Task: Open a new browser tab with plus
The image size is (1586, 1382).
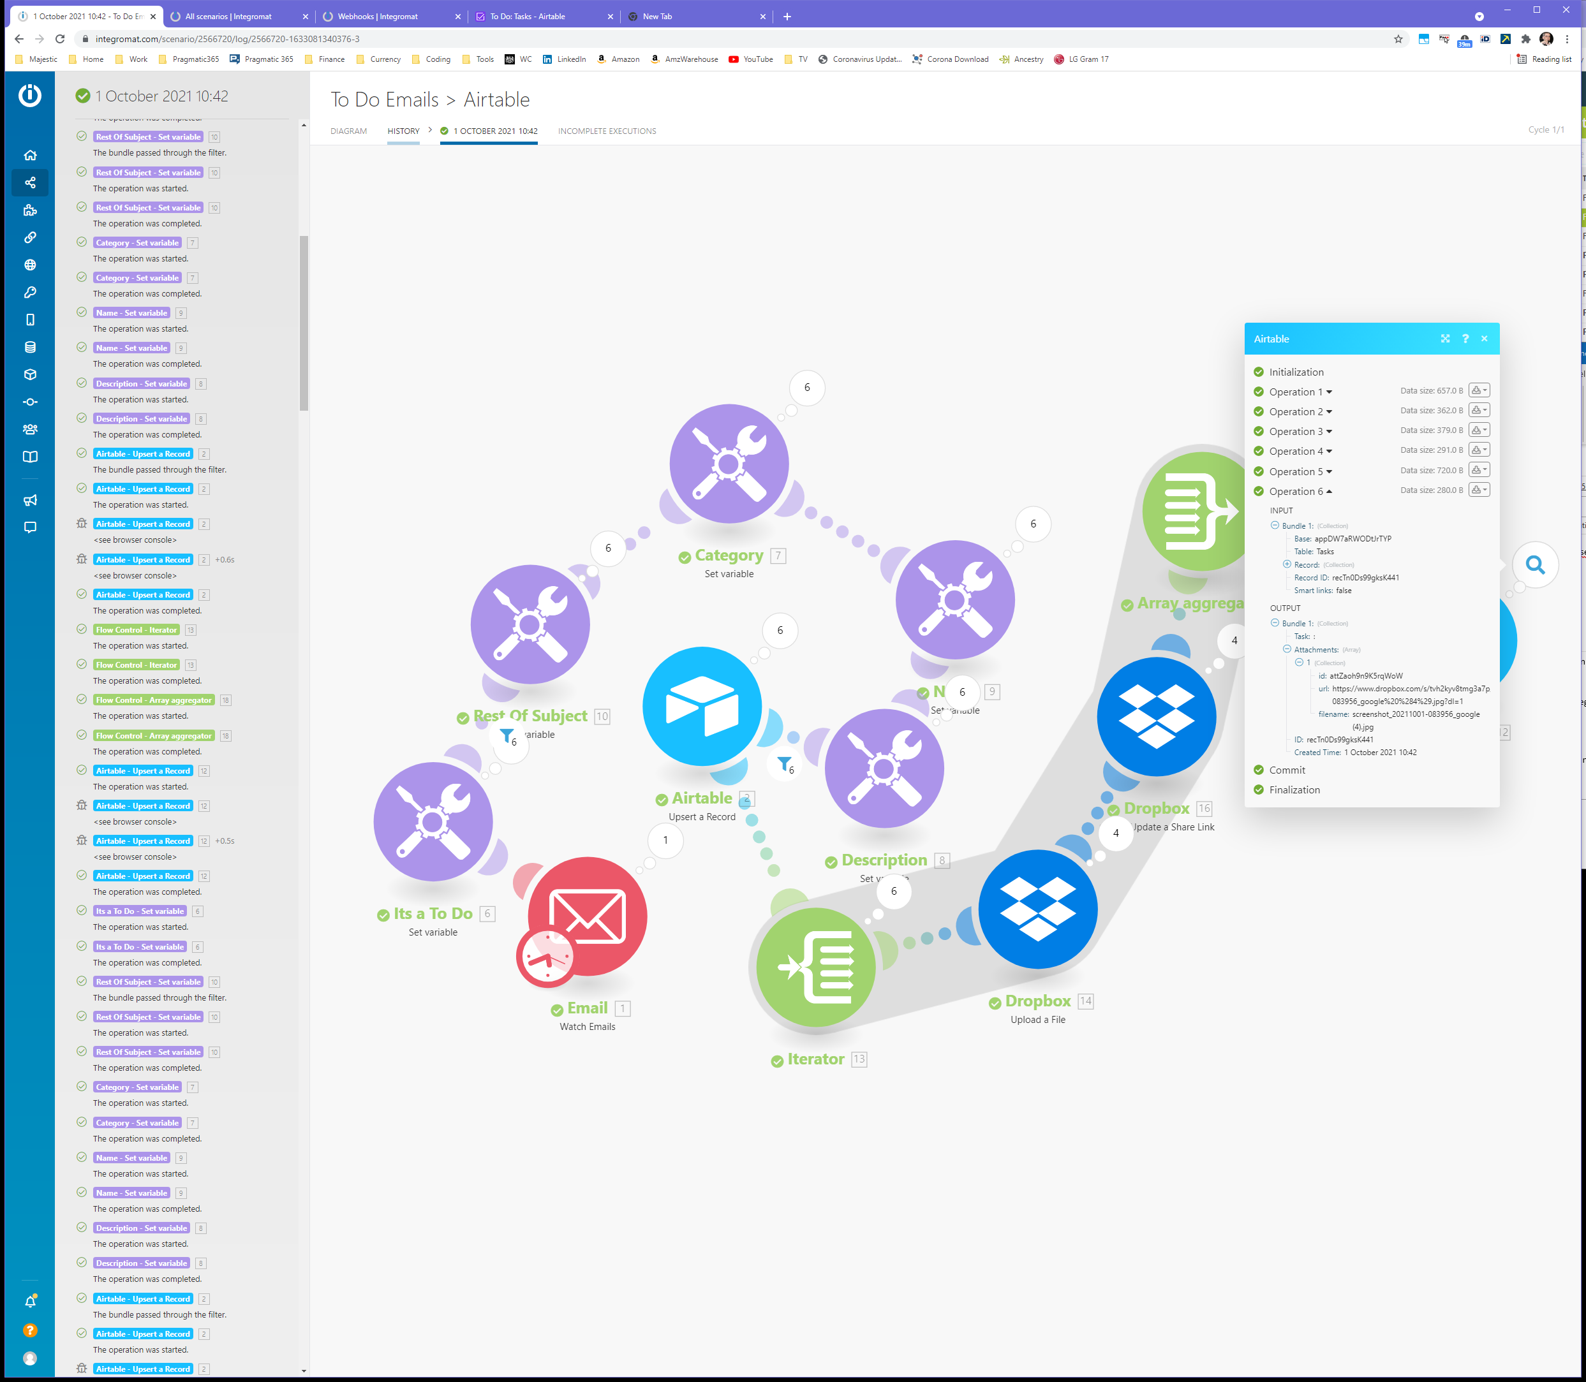Action: (x=787, y=16)
